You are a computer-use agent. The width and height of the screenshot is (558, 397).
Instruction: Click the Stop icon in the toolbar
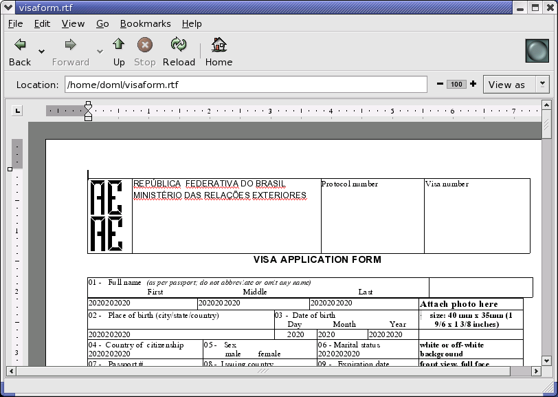144,45
